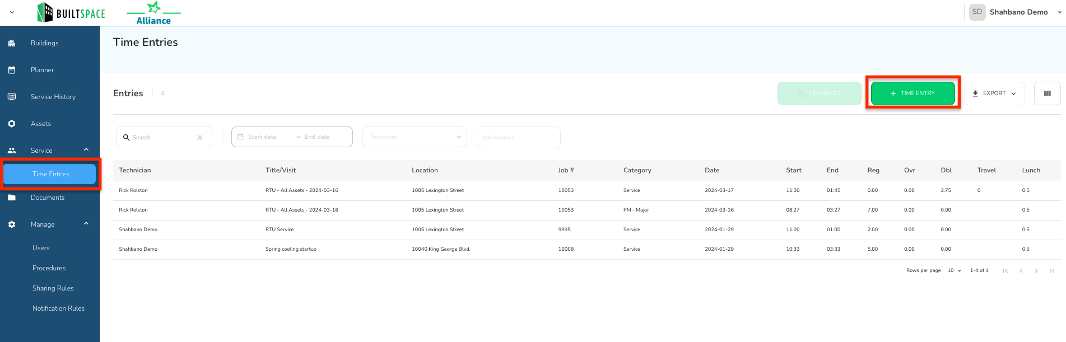The width and height of the screenshot is (1066, 342).
Task: Click the Job # column header
Action: pyautogui.click(x=566, y=170)
